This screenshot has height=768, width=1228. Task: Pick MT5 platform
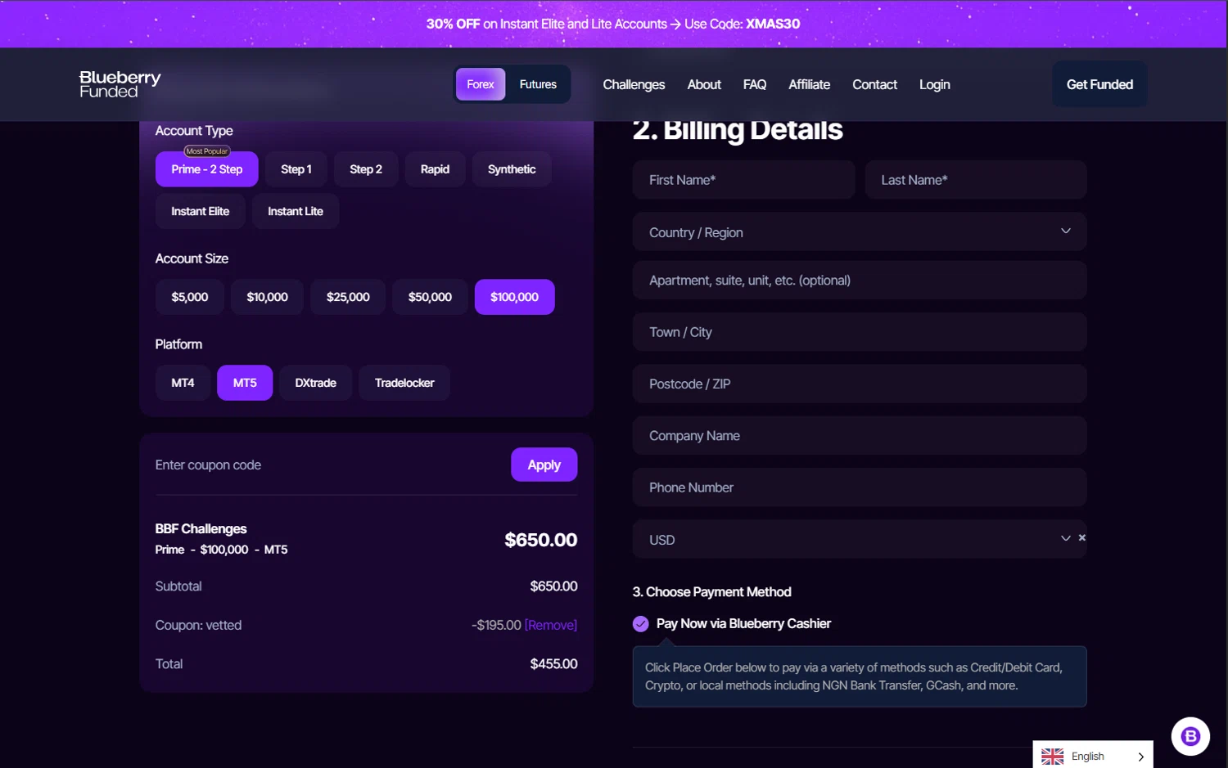click(x=245, y=383)
